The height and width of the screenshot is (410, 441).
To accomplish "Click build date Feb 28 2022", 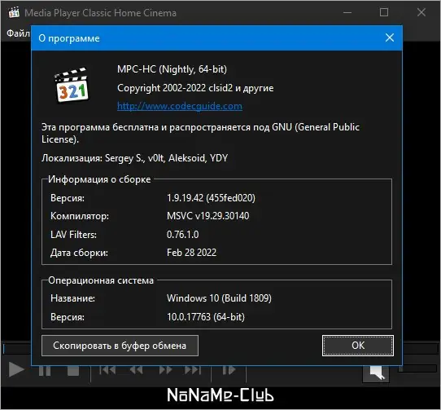I will point(191,253).
